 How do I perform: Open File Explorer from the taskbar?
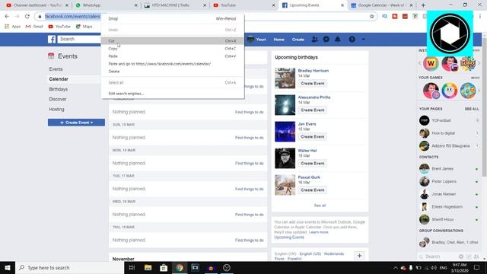(x=148, y=267)
